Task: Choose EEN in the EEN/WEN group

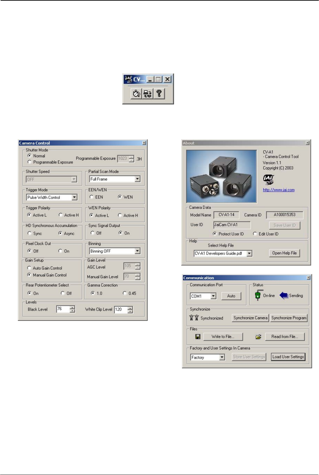Action: pyautogui.click(x=92, y=197)
